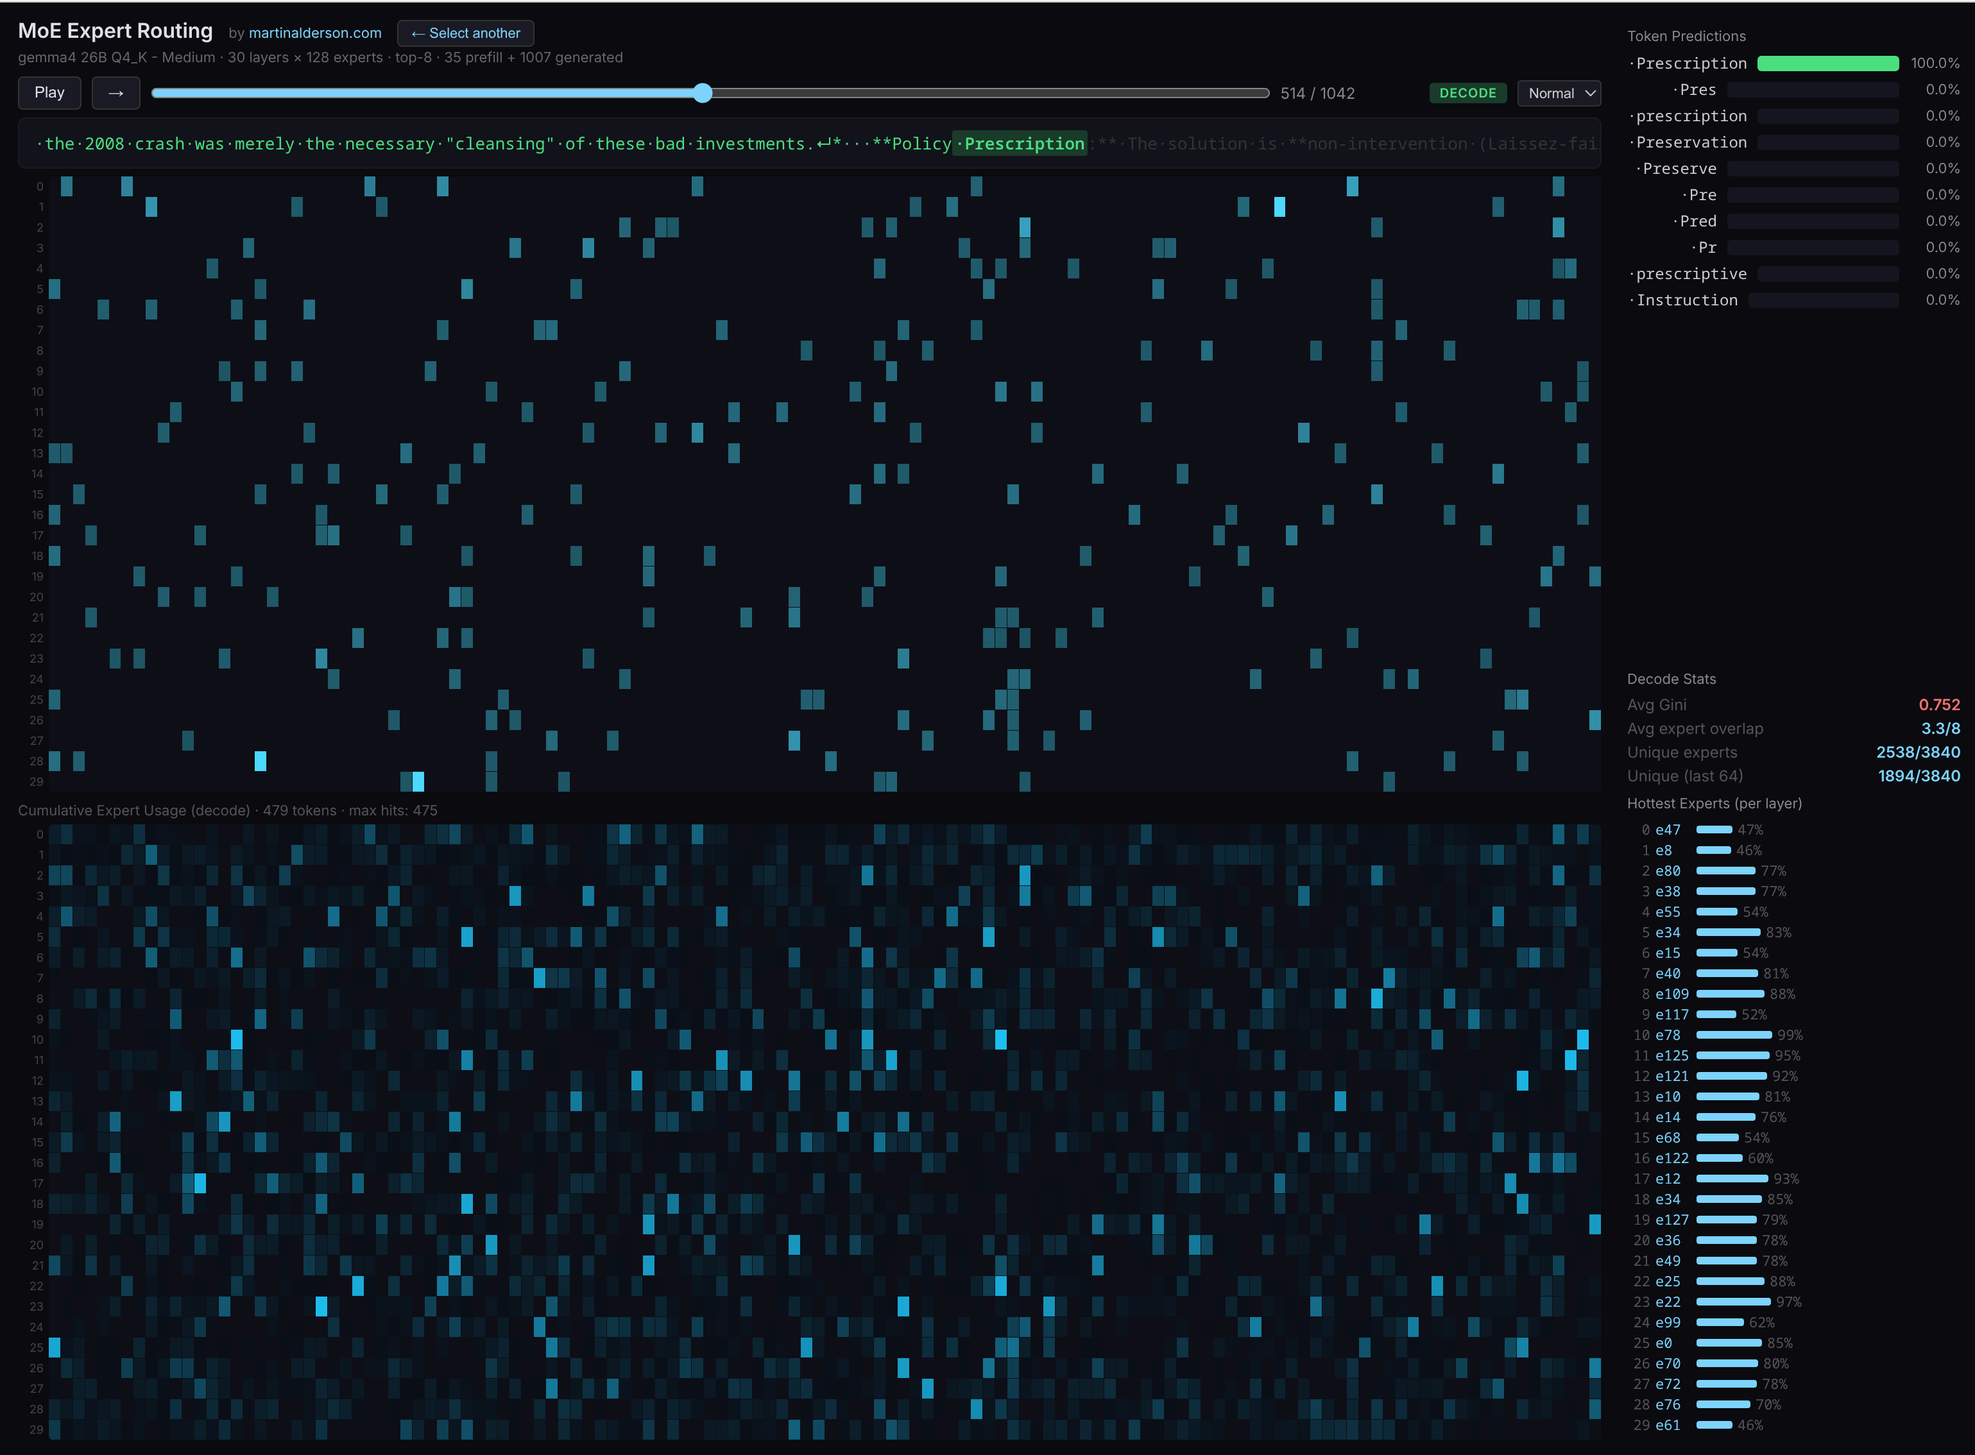Click the Prescription prediction probability bar
The height and width of the screenshot is (1455, 1975).
point(1828,62)
